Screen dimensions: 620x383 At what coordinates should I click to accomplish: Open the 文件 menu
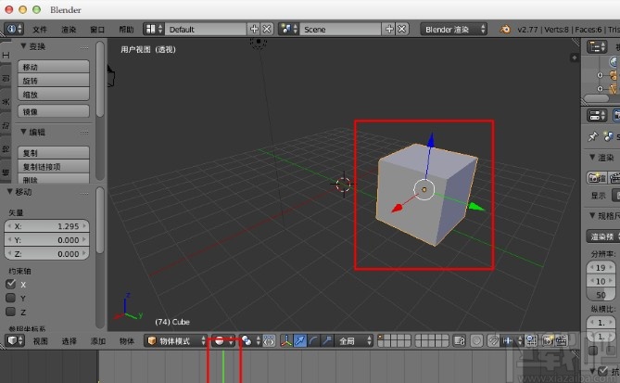pos(40,30)
